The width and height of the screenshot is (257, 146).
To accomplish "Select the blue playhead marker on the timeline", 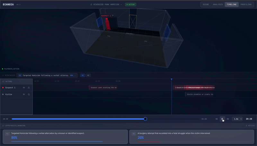I will (172, 79).
